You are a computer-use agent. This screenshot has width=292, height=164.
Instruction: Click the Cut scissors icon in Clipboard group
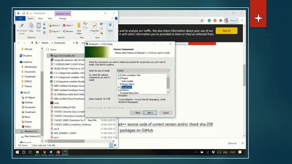pyautogui.click(x=44, y=24)
